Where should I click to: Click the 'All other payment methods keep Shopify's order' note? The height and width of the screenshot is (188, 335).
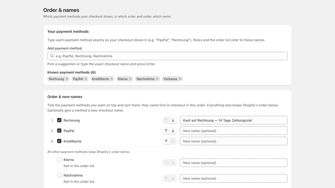89,152
